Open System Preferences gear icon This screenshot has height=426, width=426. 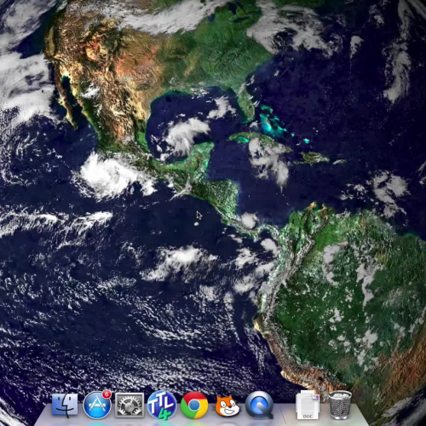coord(130,405)
